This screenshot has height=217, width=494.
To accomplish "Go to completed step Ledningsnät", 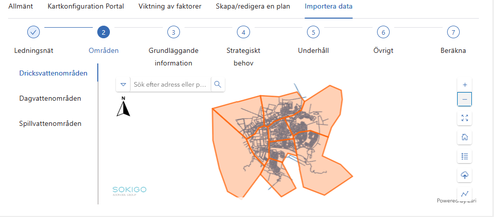I will point(33,33).
